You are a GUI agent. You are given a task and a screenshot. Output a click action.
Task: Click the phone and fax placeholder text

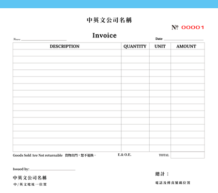click(173, 183)
